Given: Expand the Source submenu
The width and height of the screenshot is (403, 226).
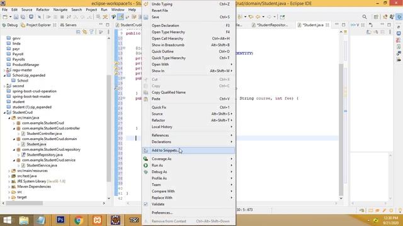Looking at the screenshot, I should (x=231, y=114).
